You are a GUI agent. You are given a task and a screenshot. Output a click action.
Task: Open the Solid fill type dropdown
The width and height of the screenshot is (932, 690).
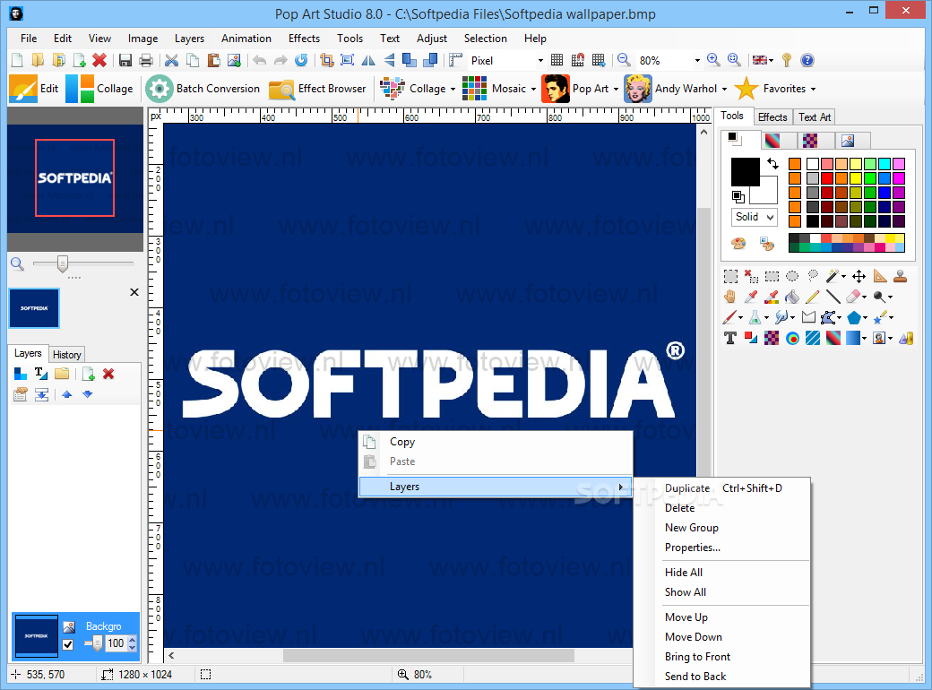click(755, 217)
